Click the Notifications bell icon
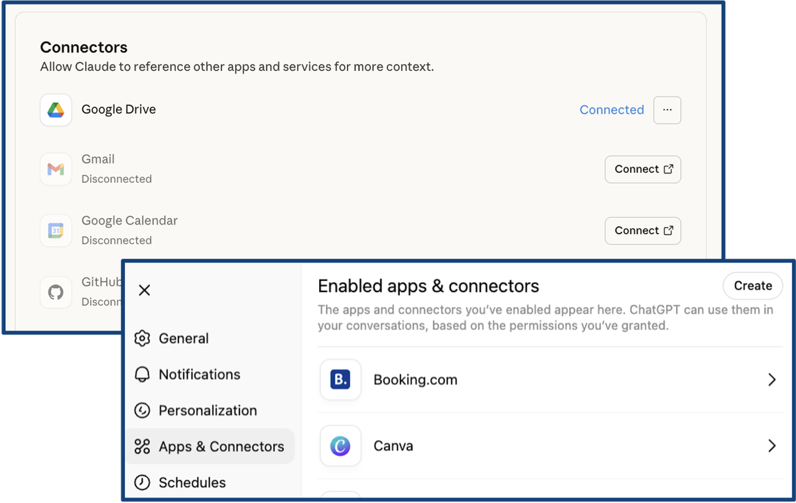Screen dimensions: 796x503 click(x=142, y=374)
